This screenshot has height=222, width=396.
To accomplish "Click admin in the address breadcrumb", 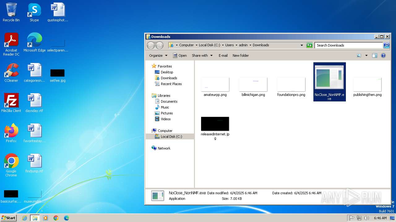I will click(243, 45).
